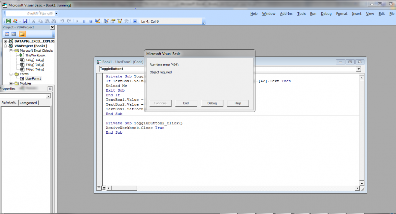The image size is (396, 214).
Task: Switch to the Categorized properties tab
Action: (x=28, y=103)
